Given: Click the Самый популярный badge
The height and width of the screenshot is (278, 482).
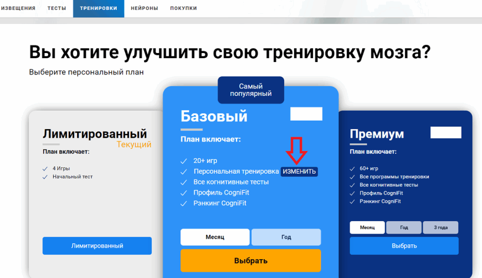Looking at the screenshot, I should (251, 90).
